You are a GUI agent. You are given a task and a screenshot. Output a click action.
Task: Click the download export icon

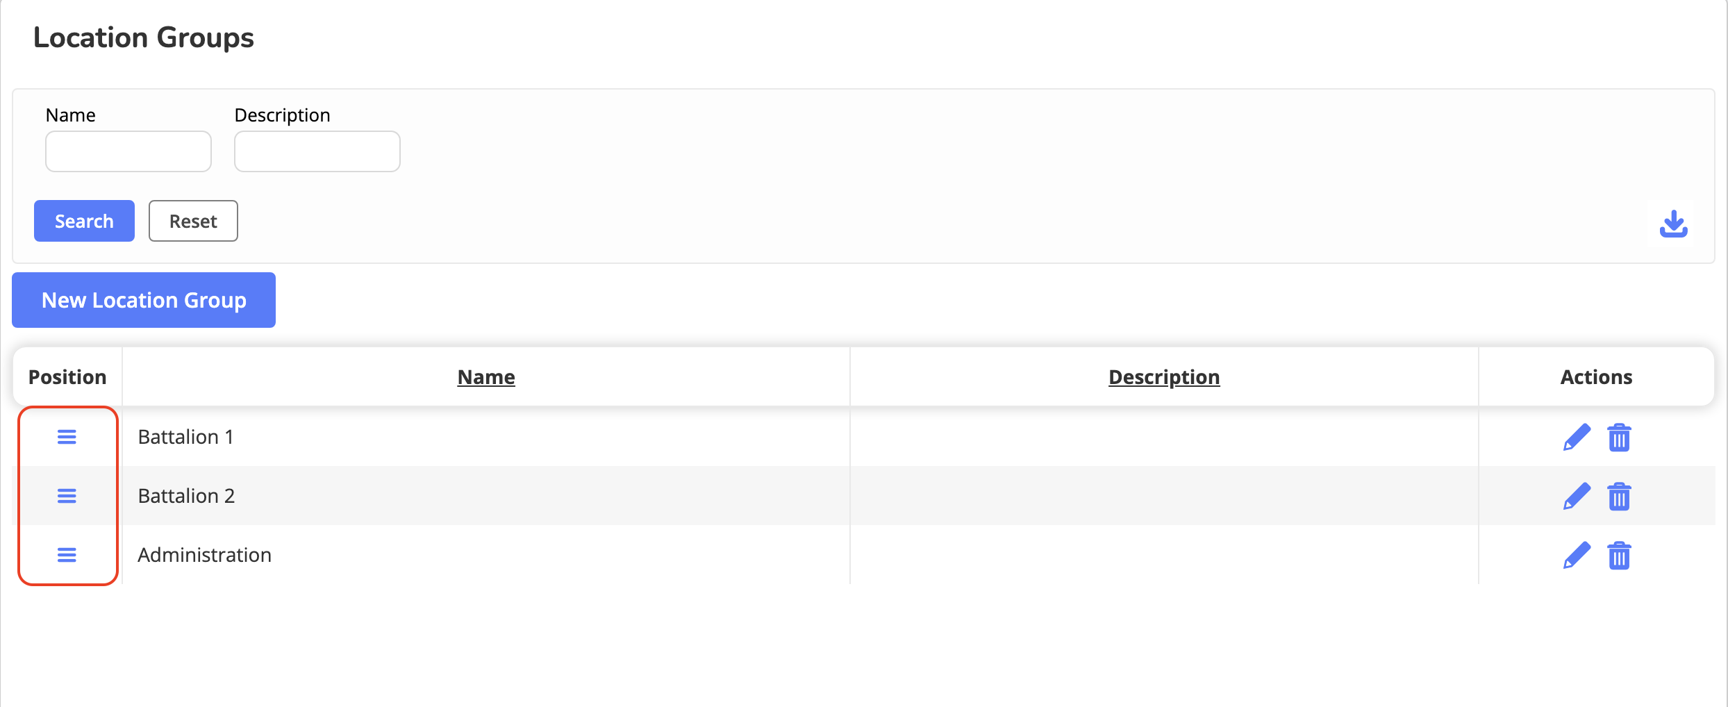(x=1673, y=224)
